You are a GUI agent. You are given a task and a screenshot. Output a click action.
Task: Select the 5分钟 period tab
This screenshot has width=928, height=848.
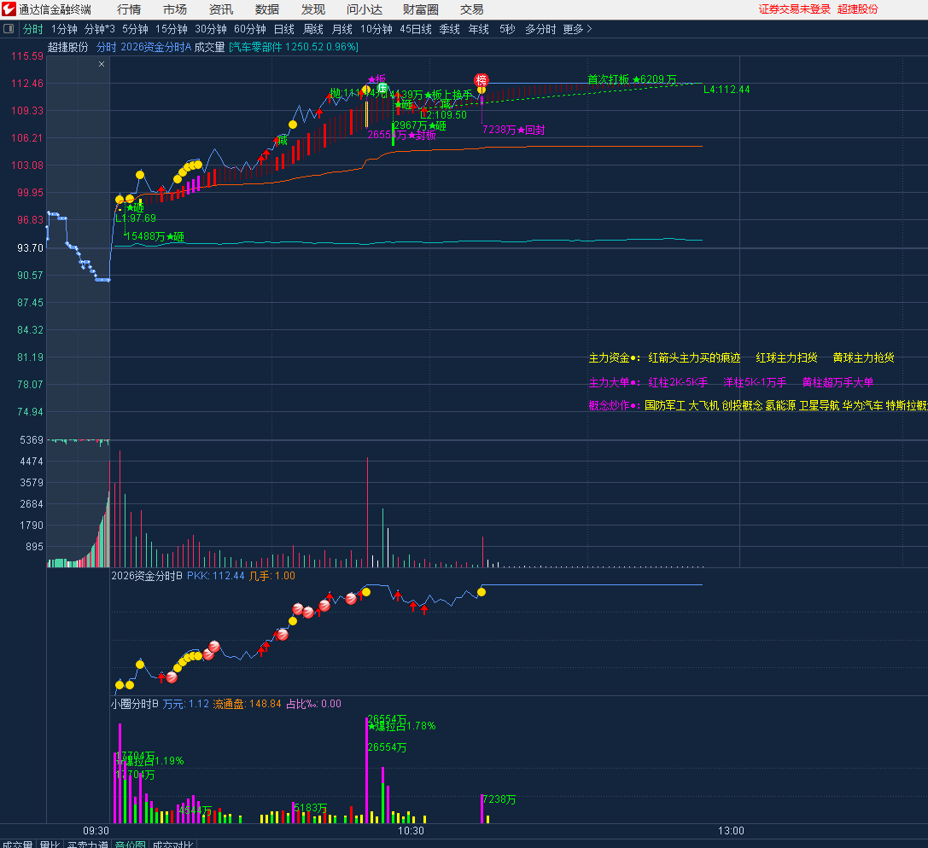(135, 29)
